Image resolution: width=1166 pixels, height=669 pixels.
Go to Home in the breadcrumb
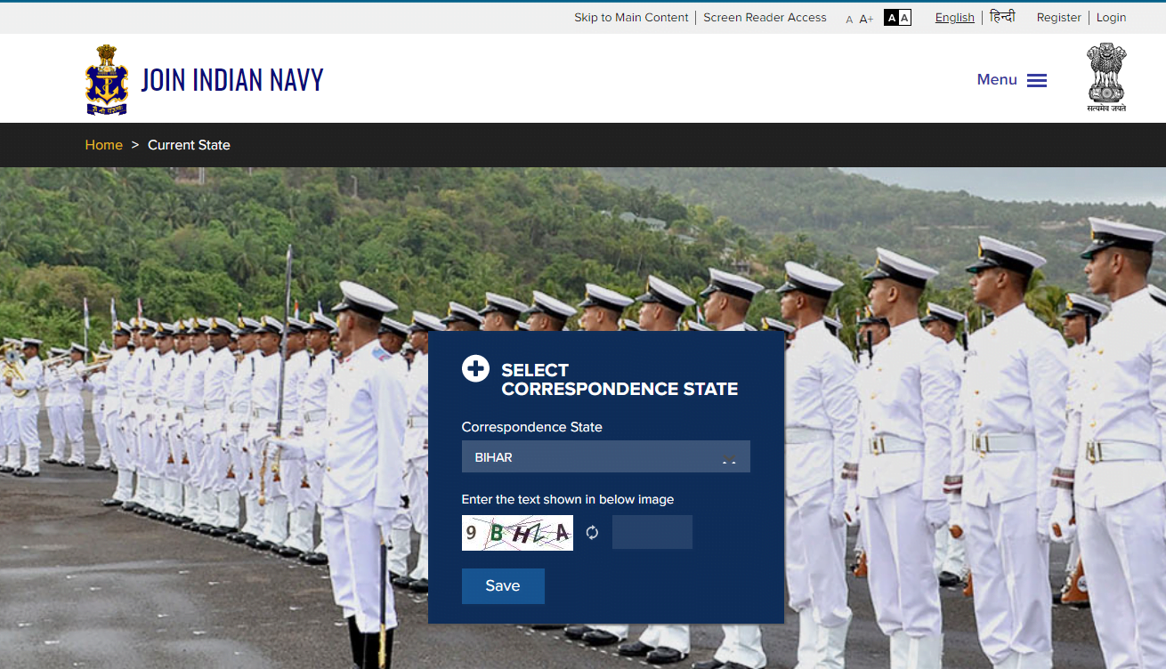[103, 145]
